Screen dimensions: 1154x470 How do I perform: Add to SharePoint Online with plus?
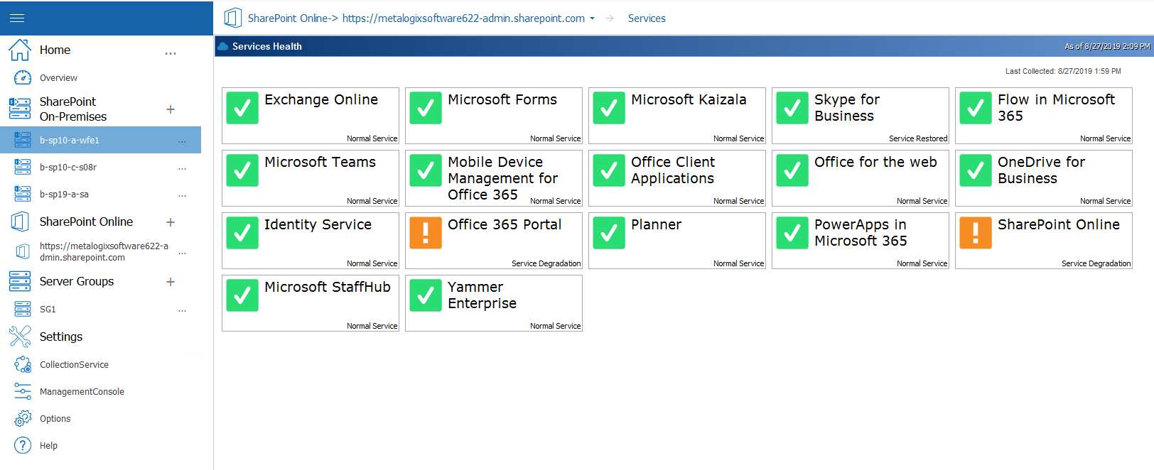[x=171, y=222]
